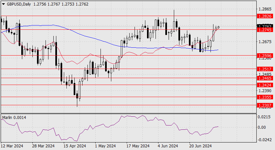
Task: Click the -0.0242 Marlin scale value
Action: 265,140
